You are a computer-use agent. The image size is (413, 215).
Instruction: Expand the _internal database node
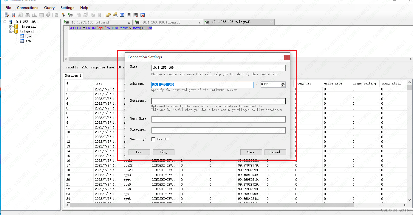(x=11, y=27)
